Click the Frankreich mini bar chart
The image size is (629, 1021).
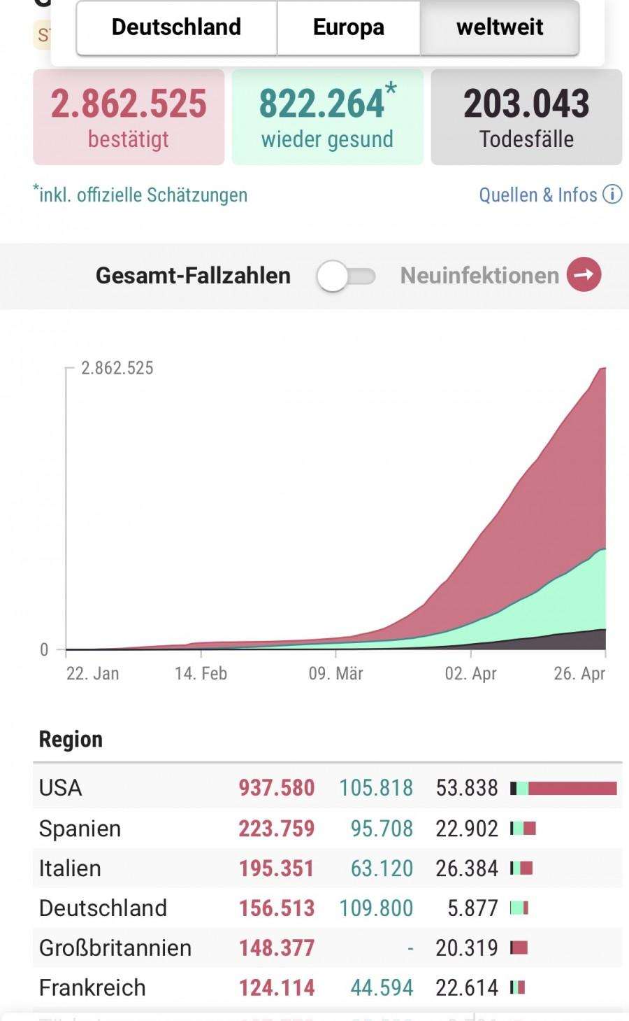517,988
